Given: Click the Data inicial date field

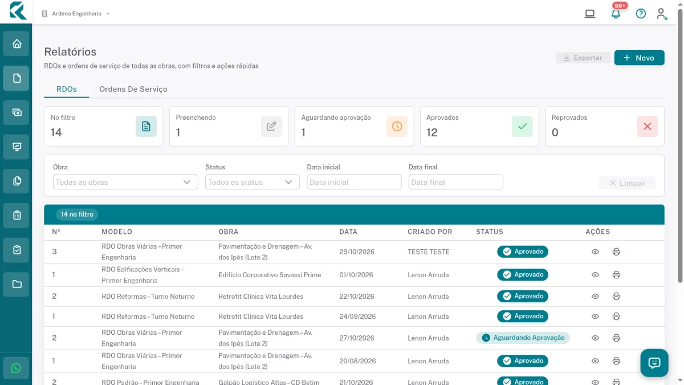Looking at the screenshot, I should coord(354,182).
